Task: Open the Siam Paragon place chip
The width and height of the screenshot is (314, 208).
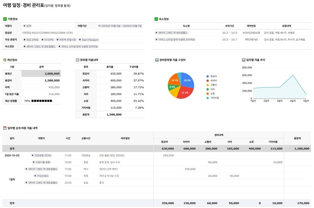Action: [89, 40]
